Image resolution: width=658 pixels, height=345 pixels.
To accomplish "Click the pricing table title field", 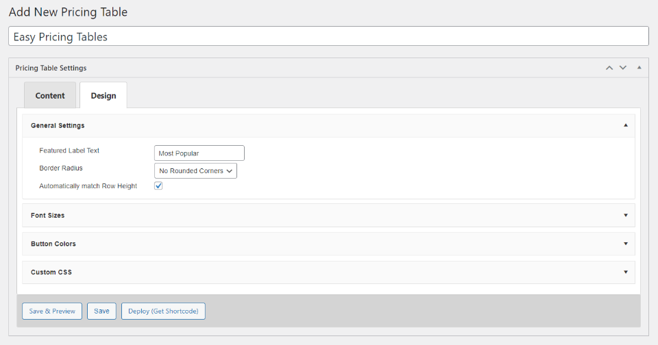I will (x=329, y=36).
